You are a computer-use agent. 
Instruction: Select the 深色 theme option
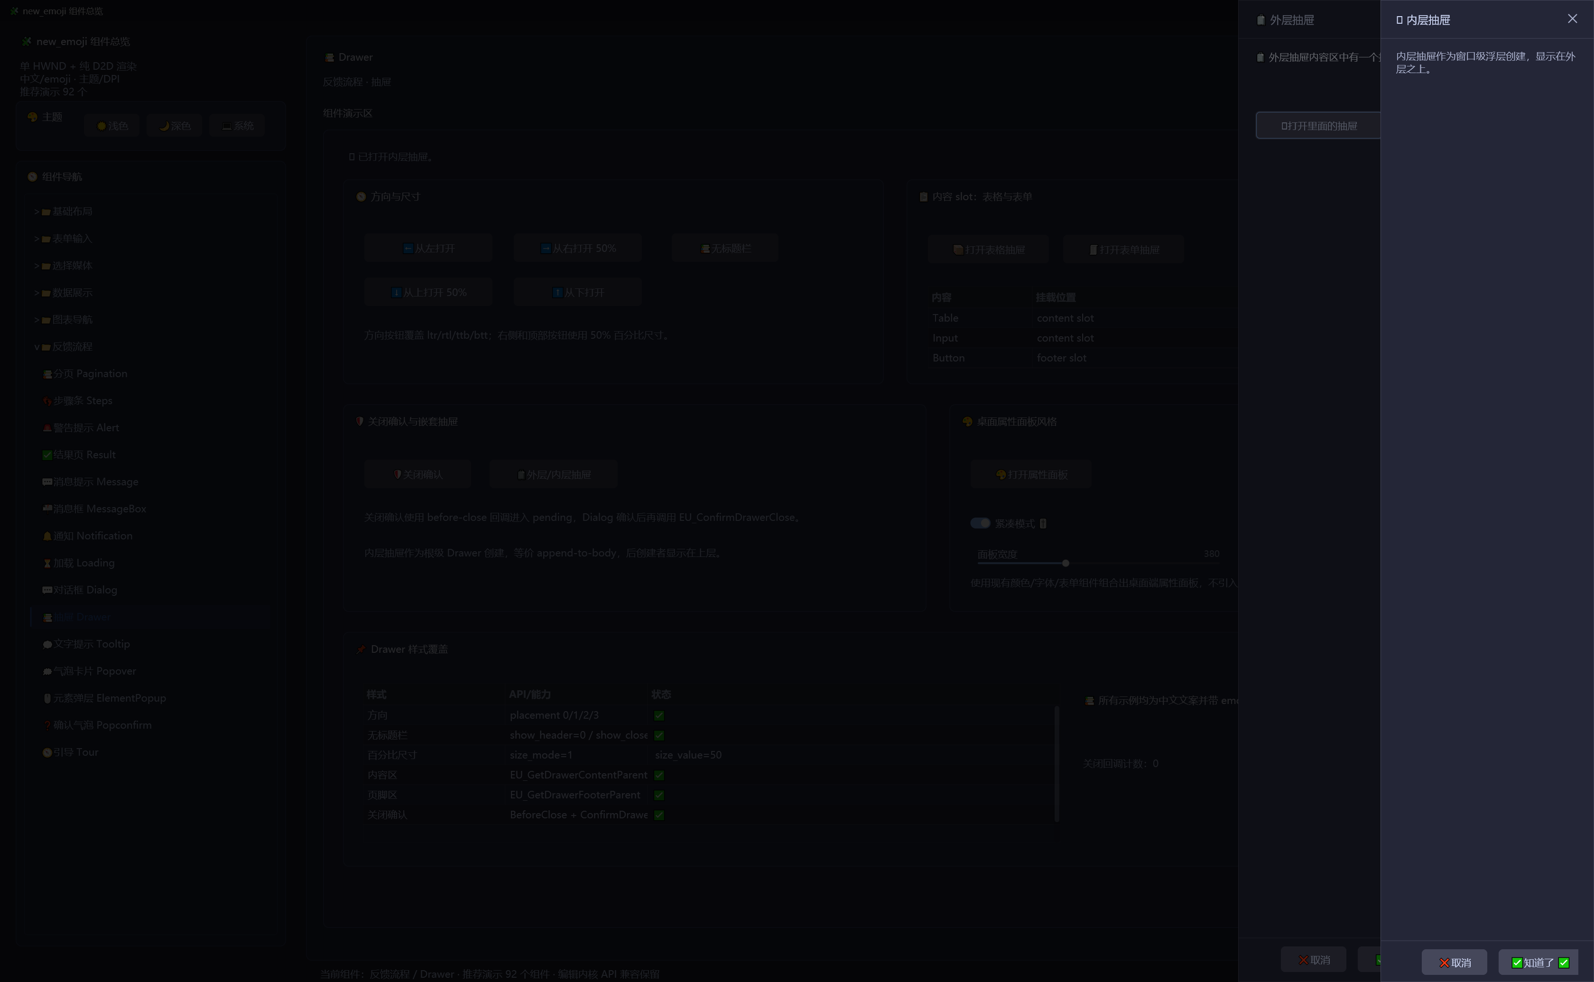tap(174, 125)
